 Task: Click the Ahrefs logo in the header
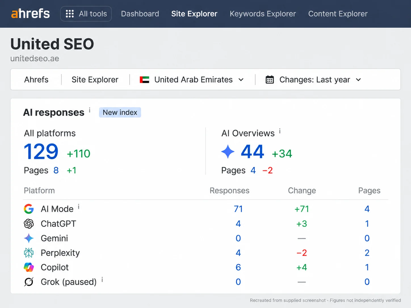(x=30, y=14)
